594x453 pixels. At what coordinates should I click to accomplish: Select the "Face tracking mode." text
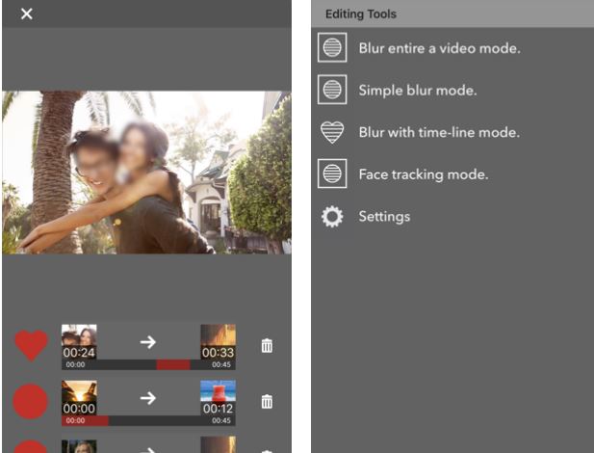424,174
